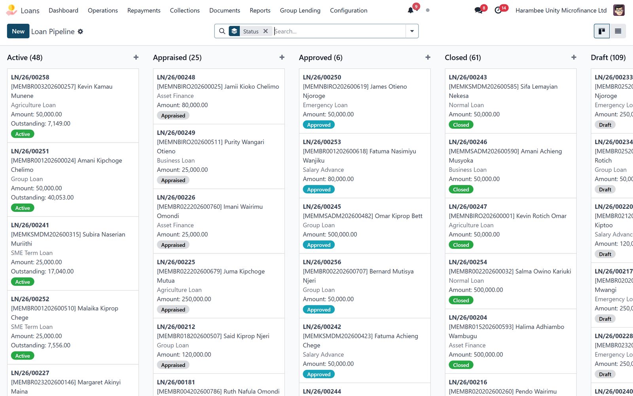Open the Collections menu
The image size is (633, 396).
coord(185,10)
